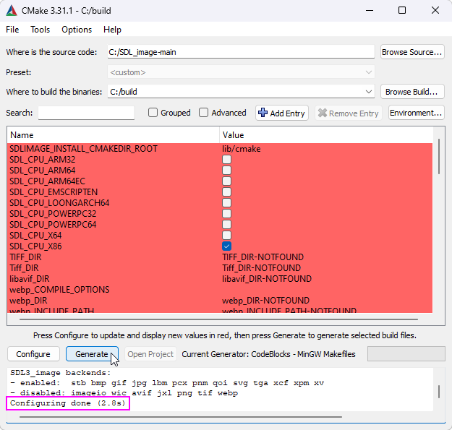Viewport: 452px width, 430px height.
Task: Click the plus icon on Add Entry
Action: coord(263,113)
